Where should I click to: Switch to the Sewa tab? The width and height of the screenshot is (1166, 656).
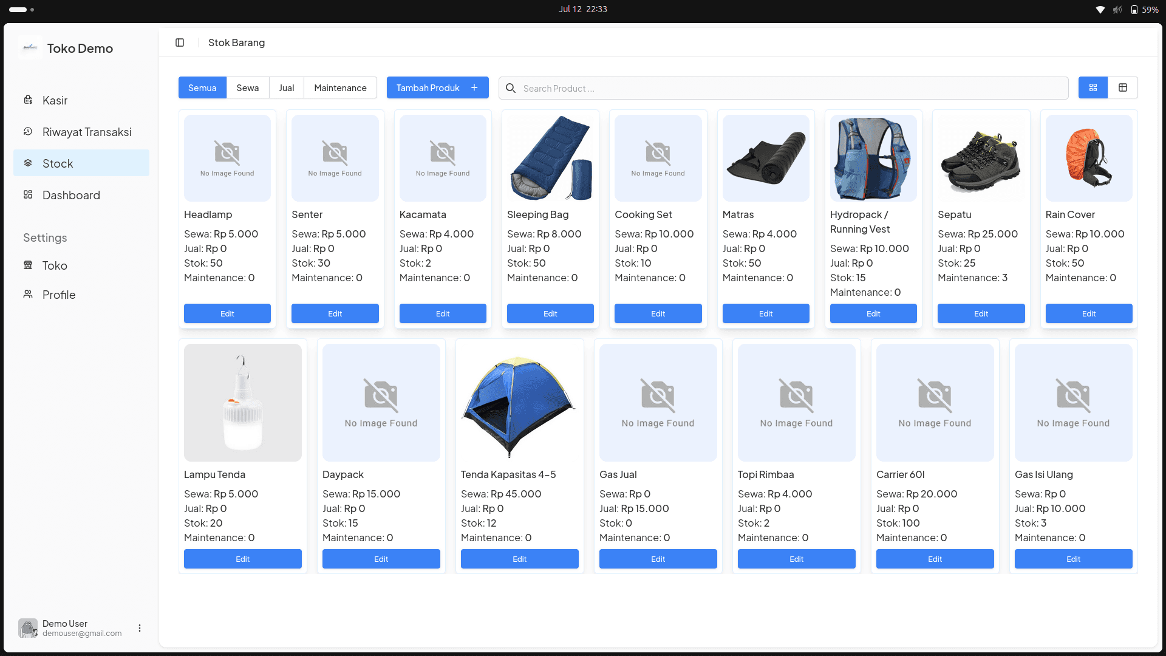[248, 87]
